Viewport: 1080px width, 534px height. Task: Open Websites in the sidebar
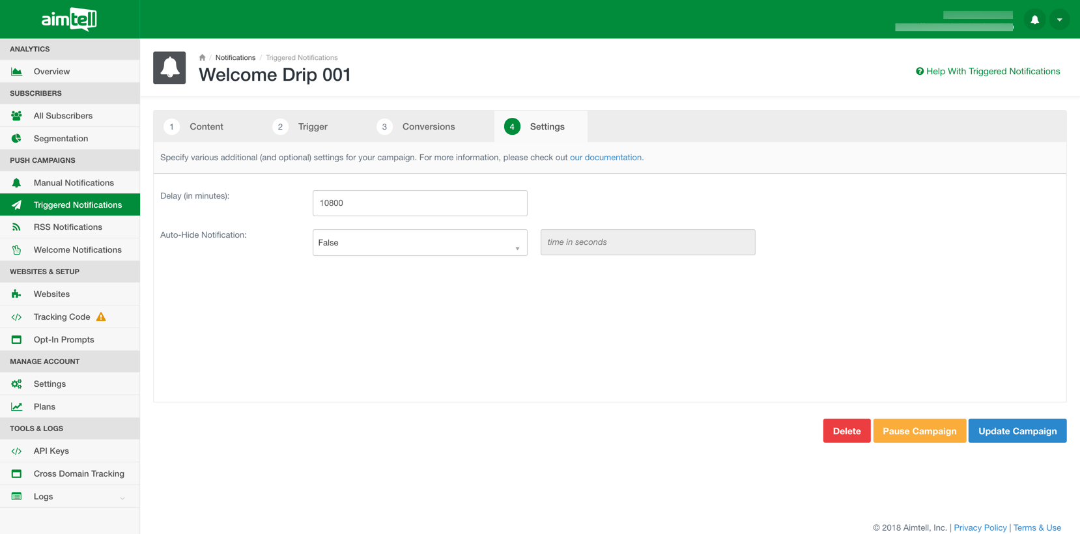(x=70, y=294)
